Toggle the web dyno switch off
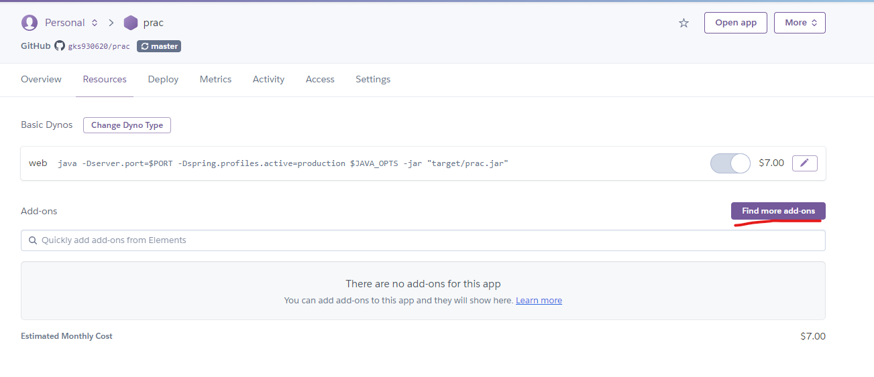The width and height of the screenshot is (874, 377). tap(730, 163)
